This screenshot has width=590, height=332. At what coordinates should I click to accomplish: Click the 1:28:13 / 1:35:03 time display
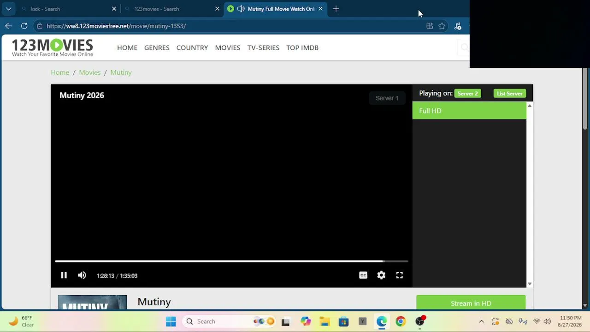pyautogui.click(x=117, y=276)
